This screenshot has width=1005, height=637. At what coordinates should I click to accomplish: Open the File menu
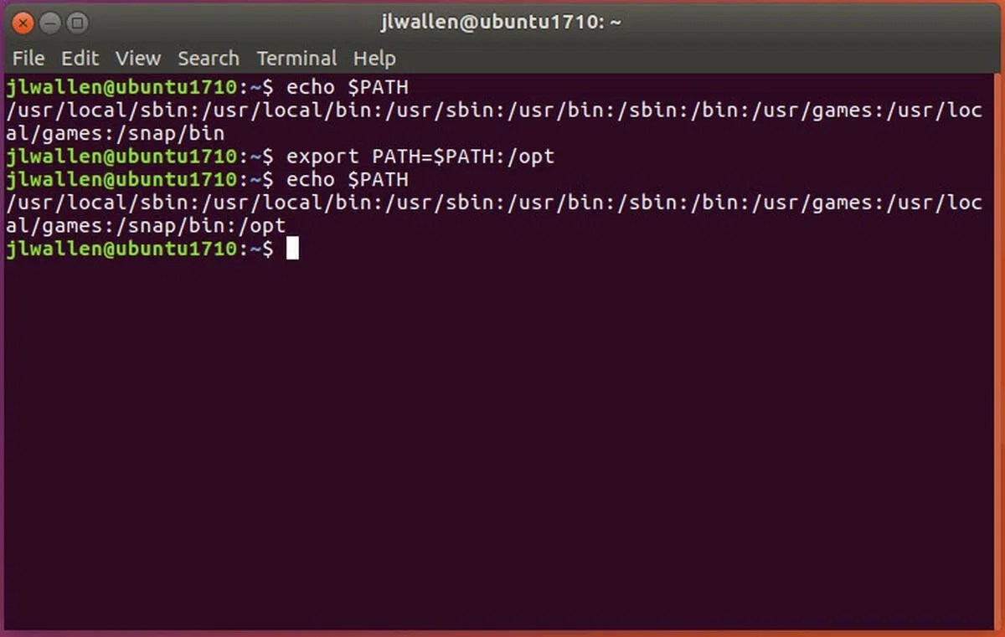(x=28, y=58)
